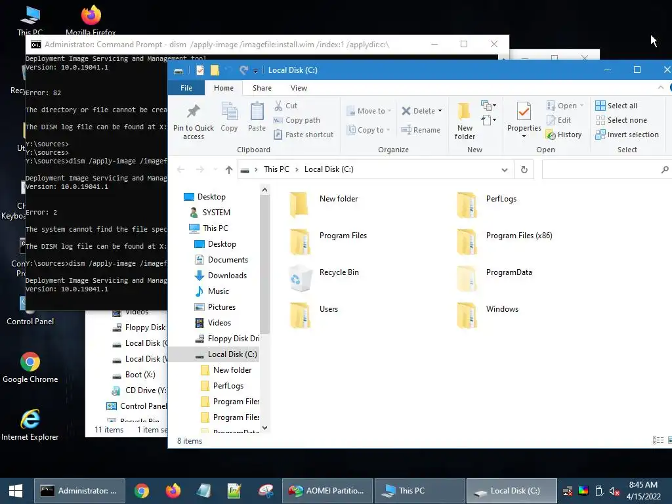The width and height of the screenshot is (672, 504).
Task: Open the Easy access dropdown icon
Action: [488, 120]
